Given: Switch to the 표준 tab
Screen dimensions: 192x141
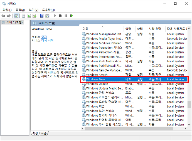Looking at the screenshot, I should tap(44, 133).
